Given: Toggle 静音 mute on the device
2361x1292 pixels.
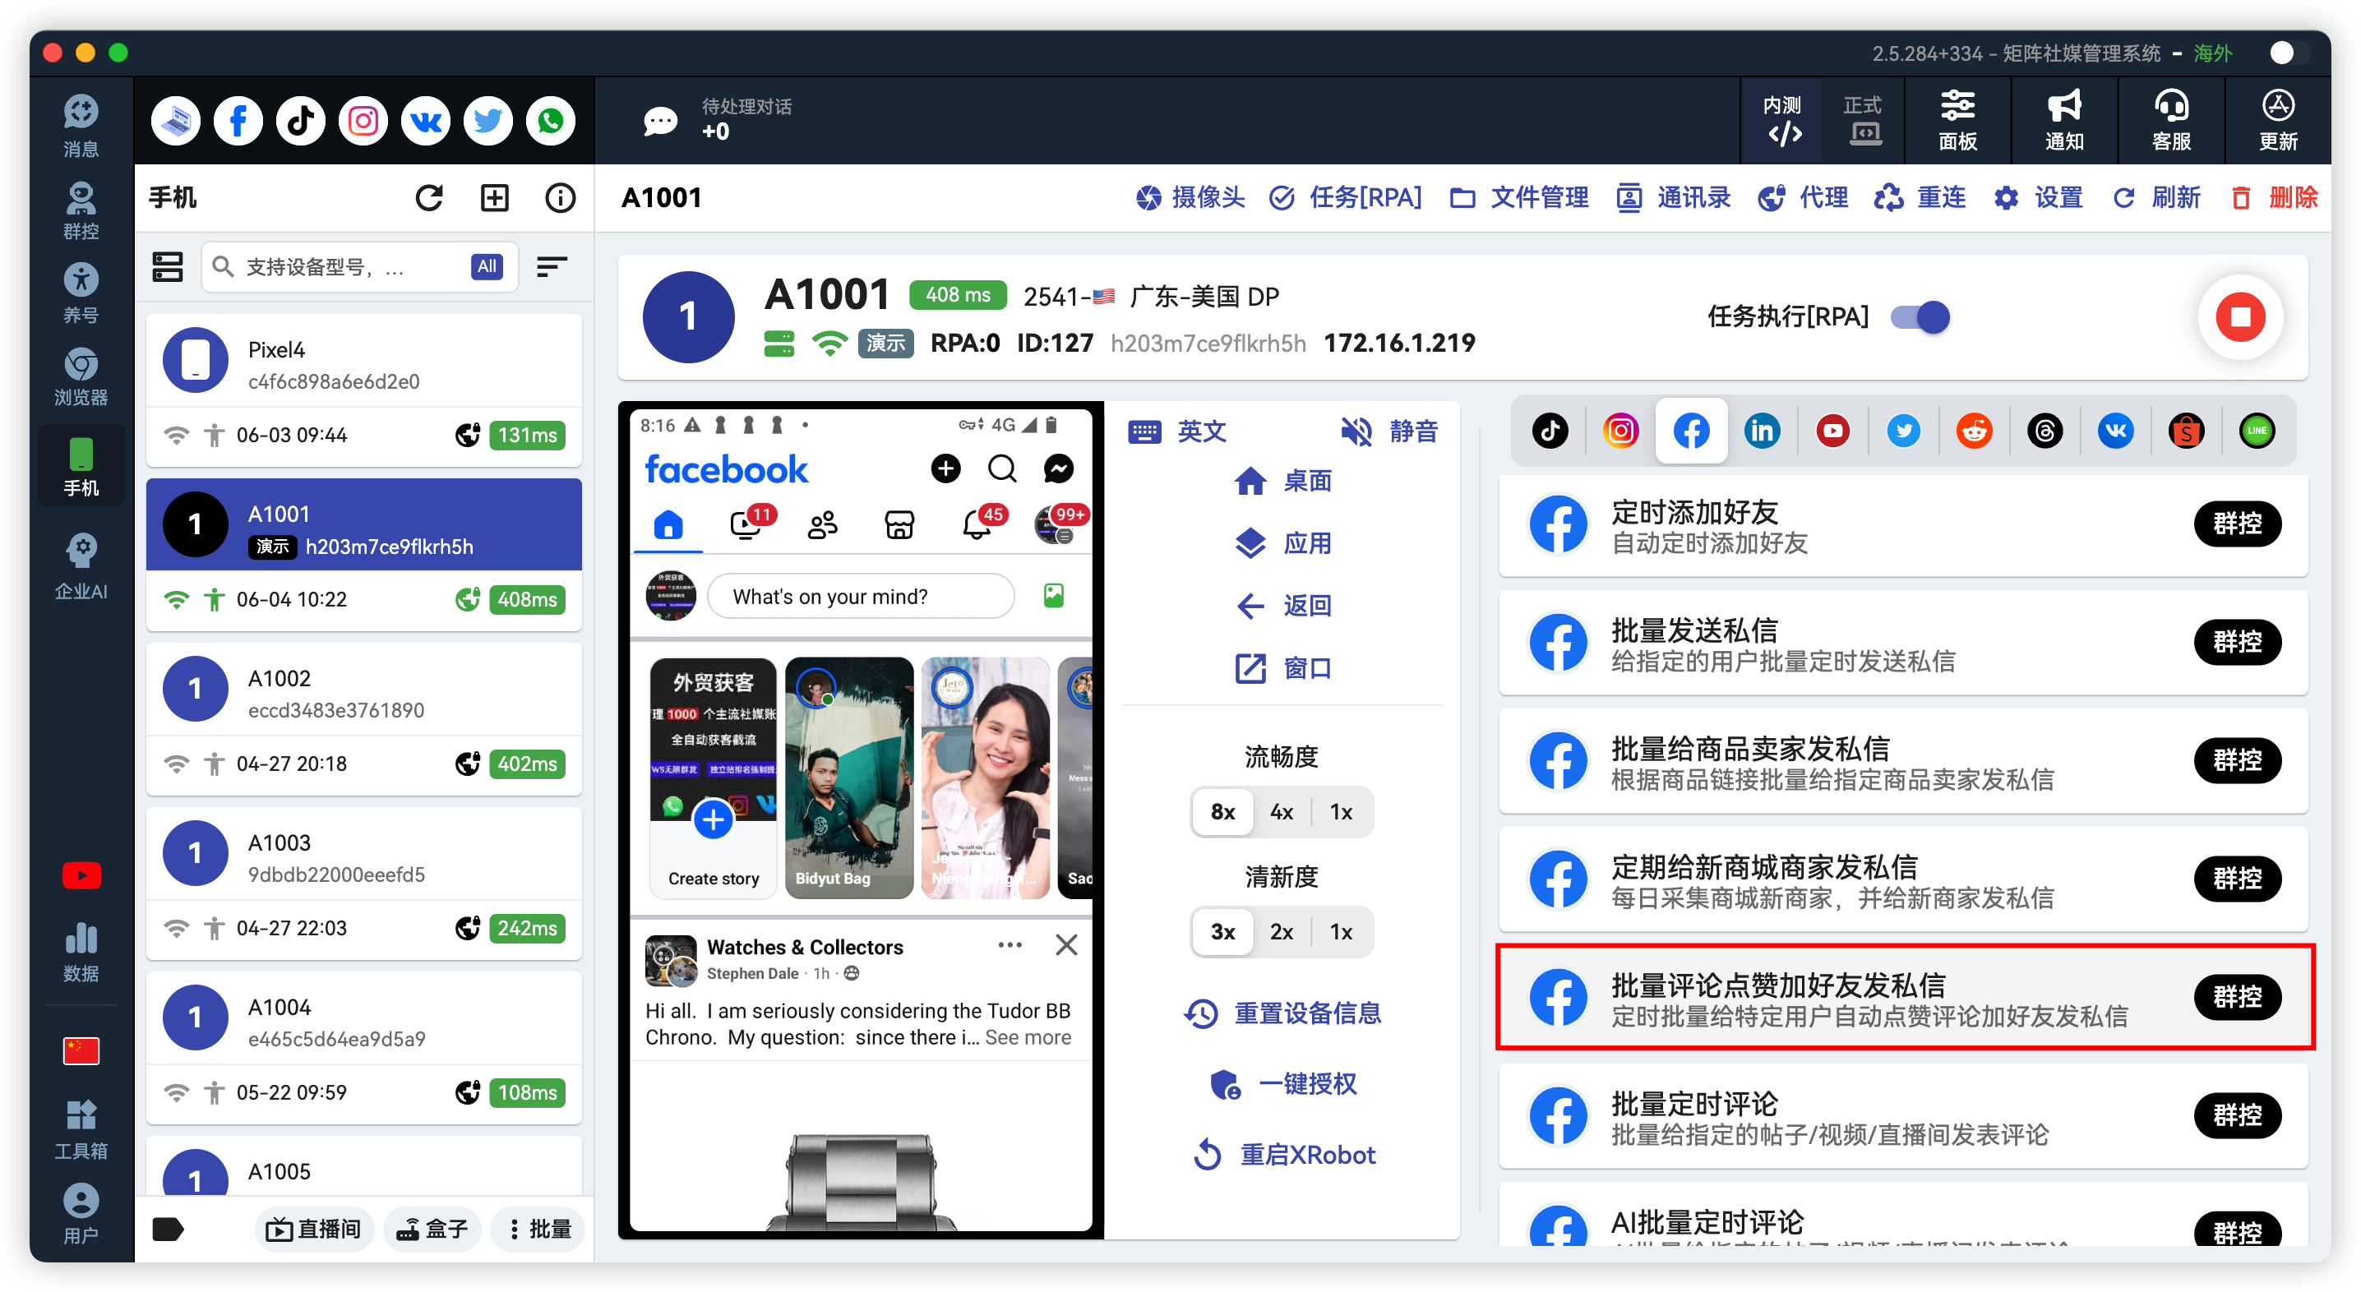Looking at the screenshot, I should [x=1388, y=431].
